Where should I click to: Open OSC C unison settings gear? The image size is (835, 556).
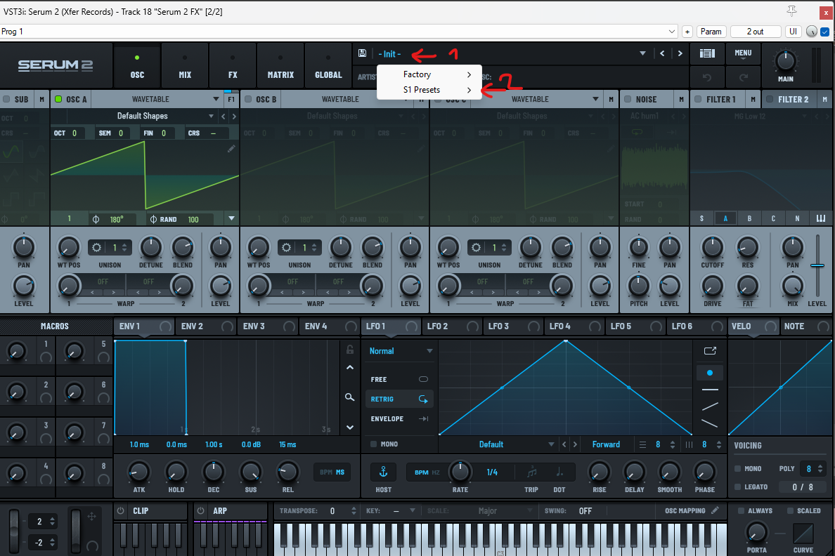[476, 247]
